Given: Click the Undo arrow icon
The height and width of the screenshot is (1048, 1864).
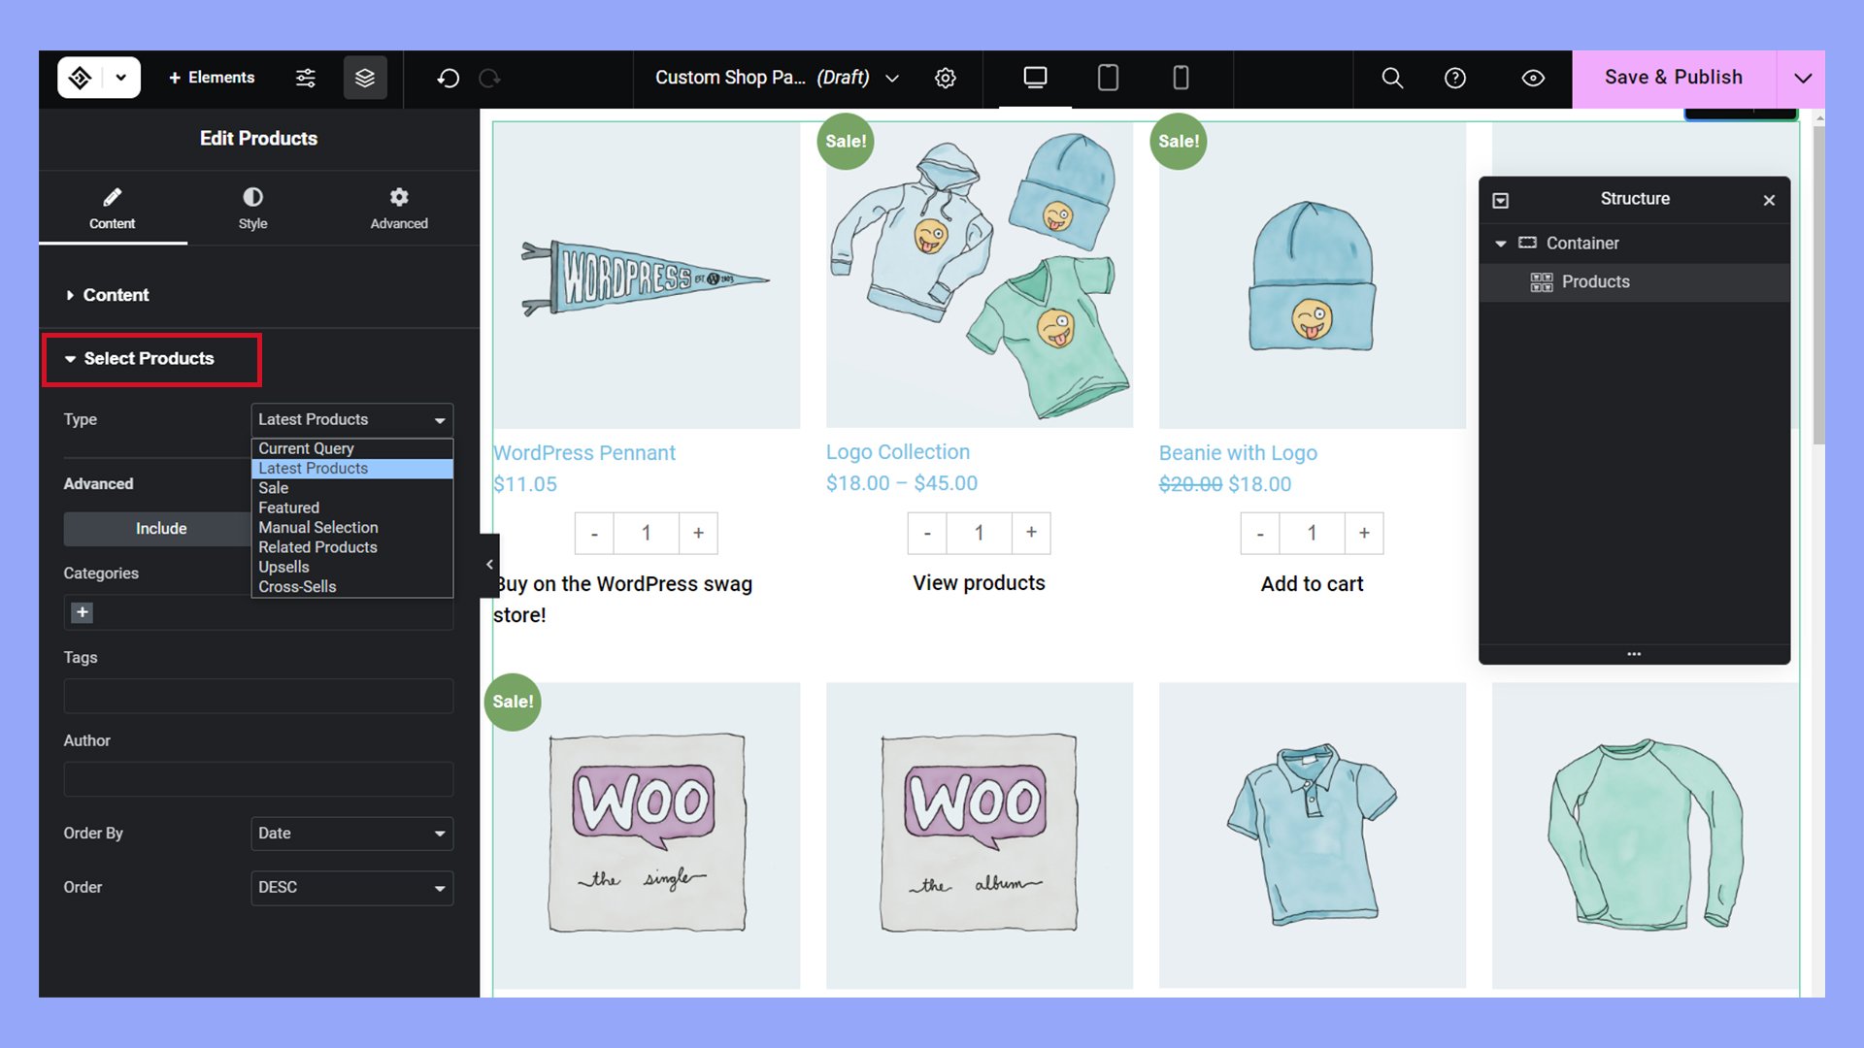Looking at the screenshot, I should 449,78.
